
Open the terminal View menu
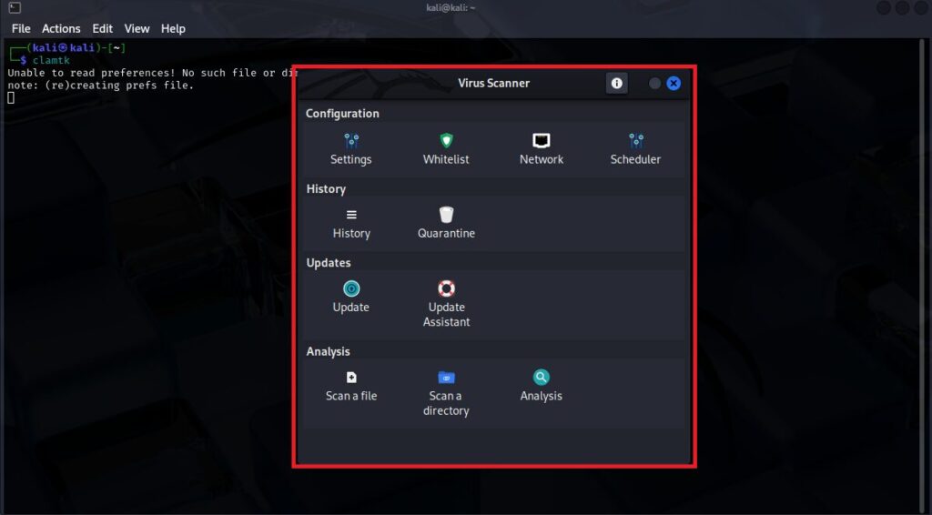137,29
